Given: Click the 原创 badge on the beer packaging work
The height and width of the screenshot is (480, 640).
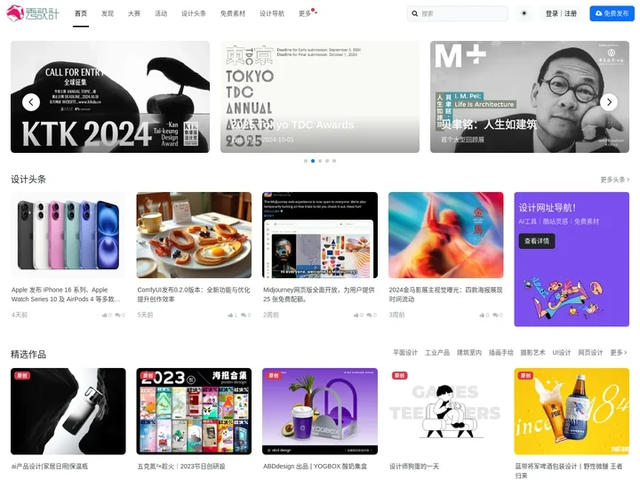Looking at the screenshot, I should tap(525, 375).
